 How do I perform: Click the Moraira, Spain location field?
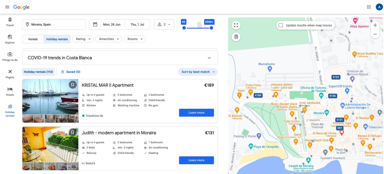coord(54,24)
